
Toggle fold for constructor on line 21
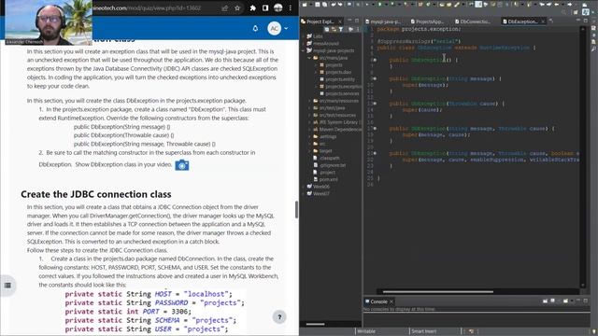tap(375, 153)
